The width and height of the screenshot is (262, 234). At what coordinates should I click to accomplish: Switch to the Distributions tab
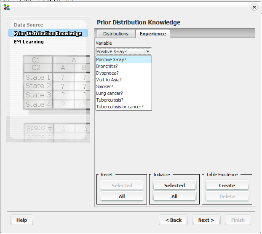(x=116, y=34)
